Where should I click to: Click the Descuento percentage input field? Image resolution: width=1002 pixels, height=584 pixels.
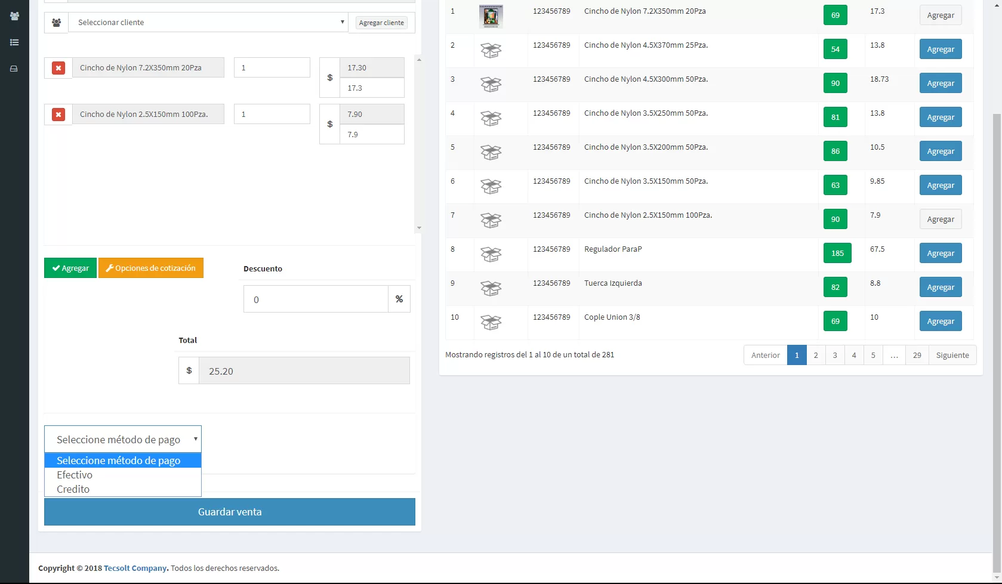pos(316,299)
